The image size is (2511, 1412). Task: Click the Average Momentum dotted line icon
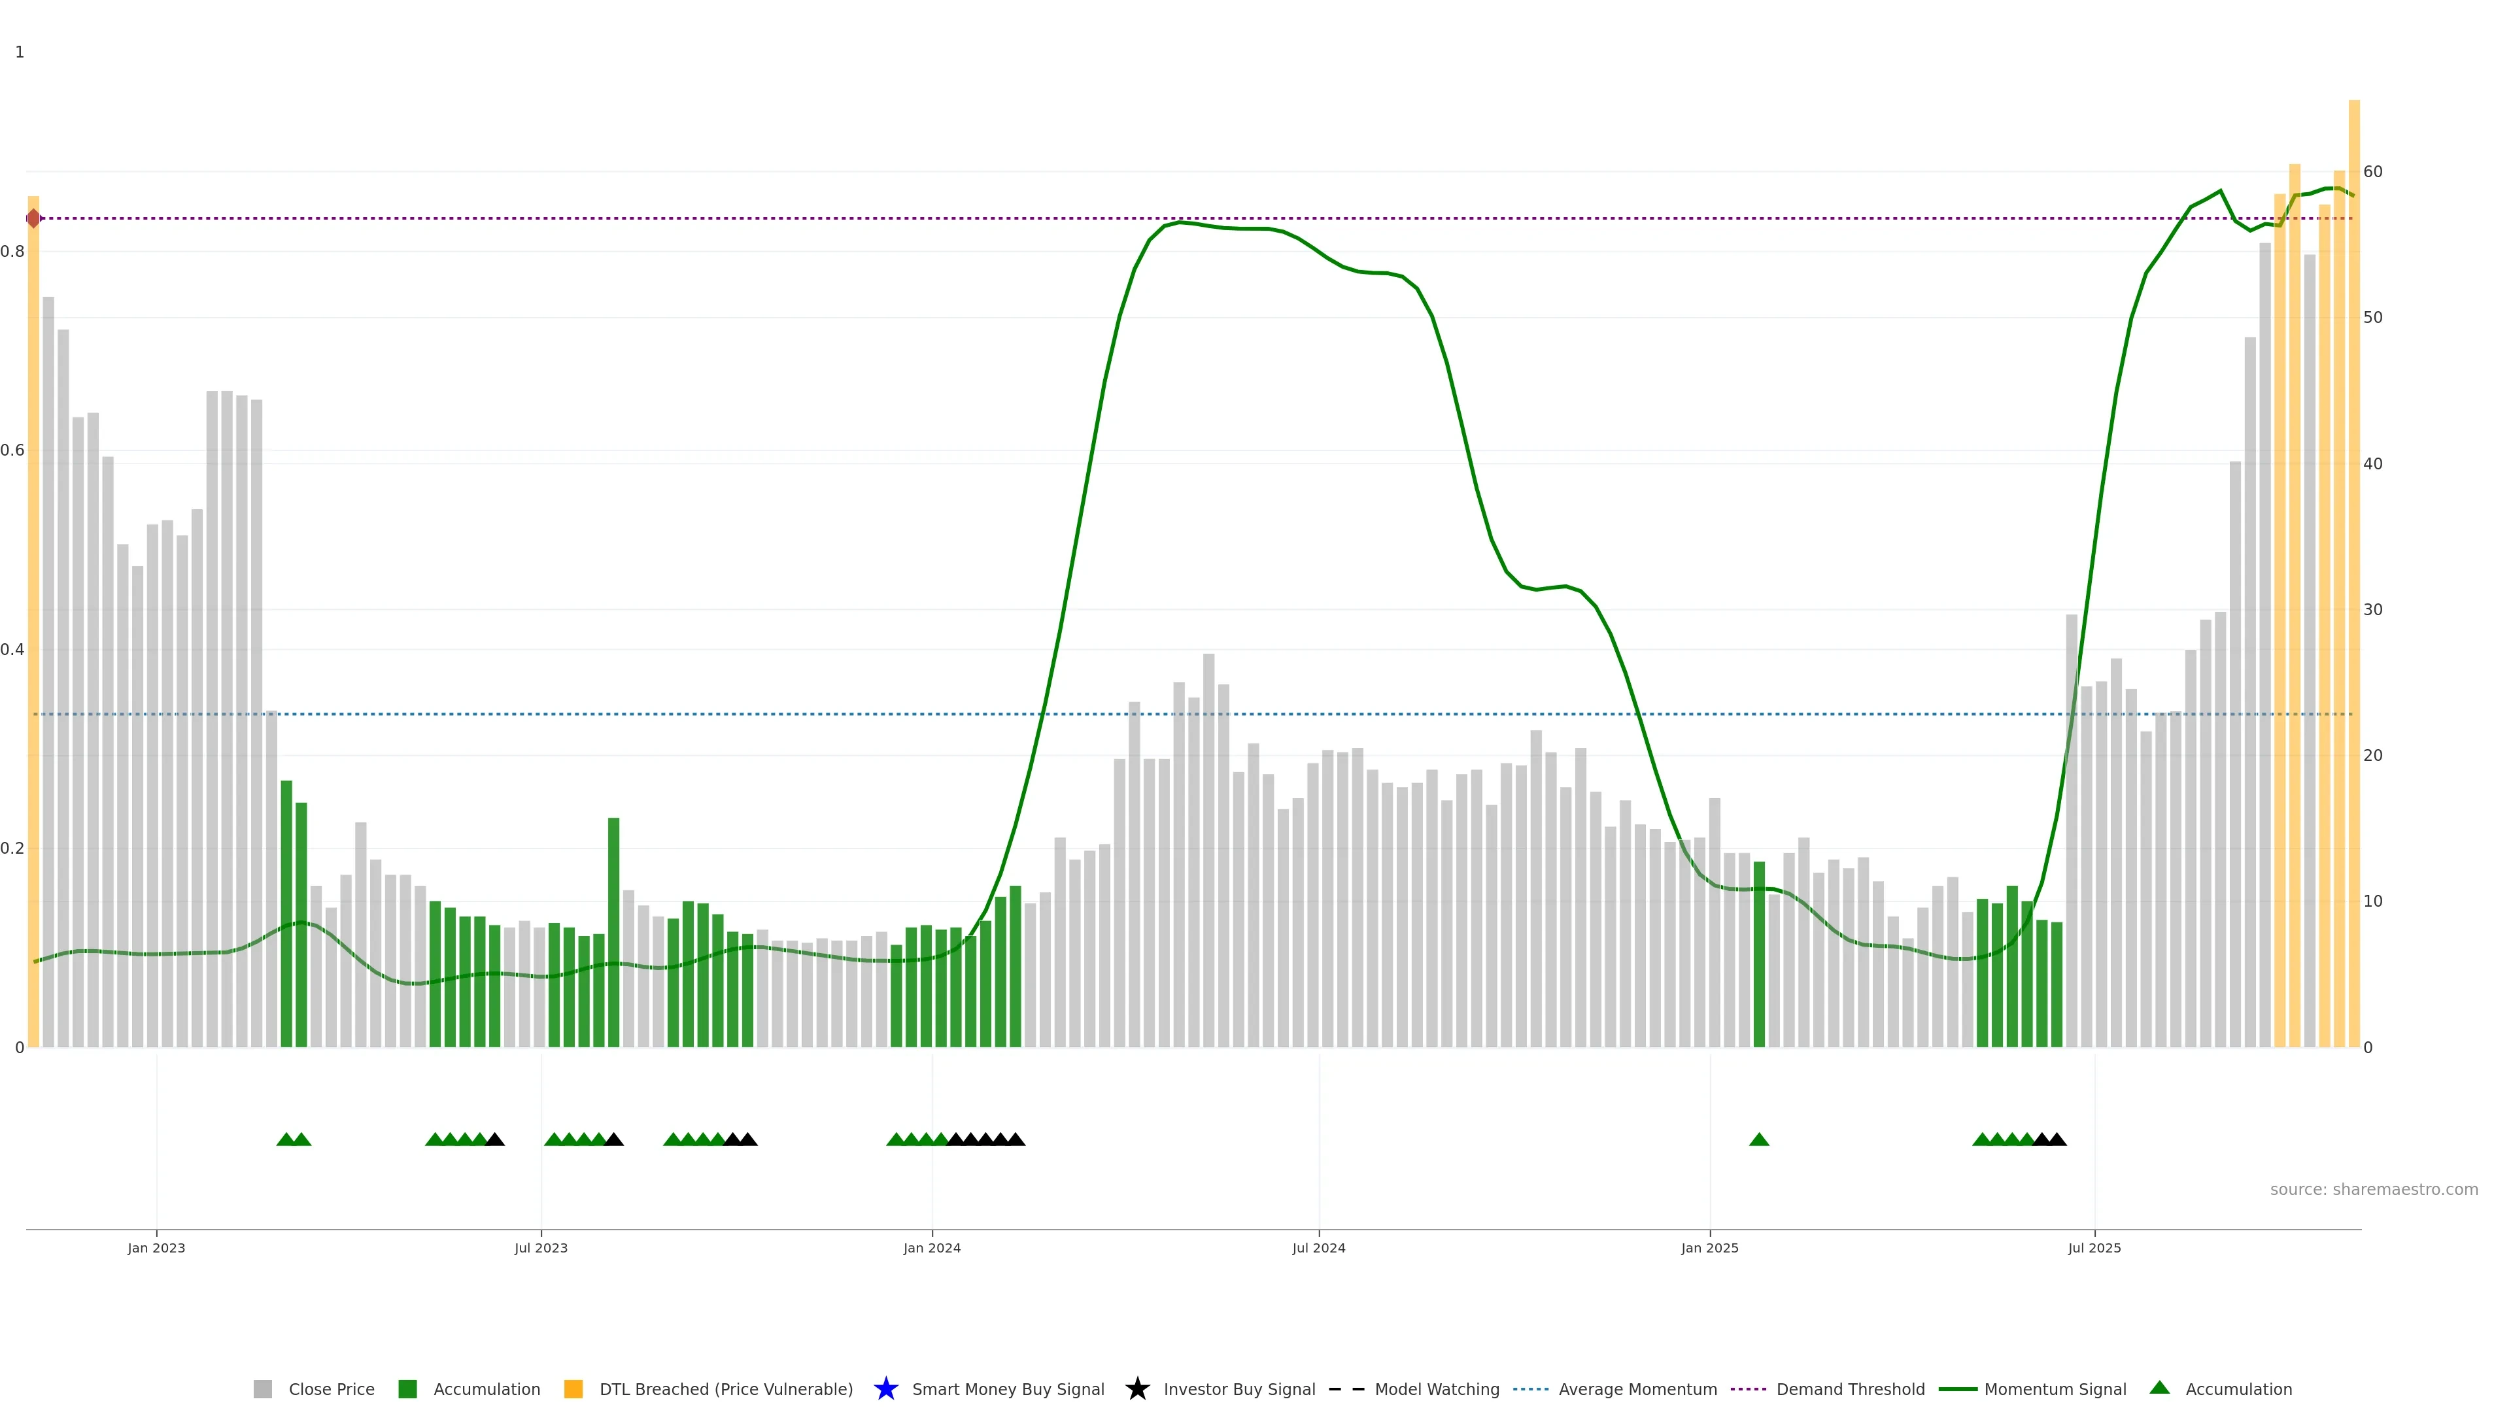click(1530, 1388)
